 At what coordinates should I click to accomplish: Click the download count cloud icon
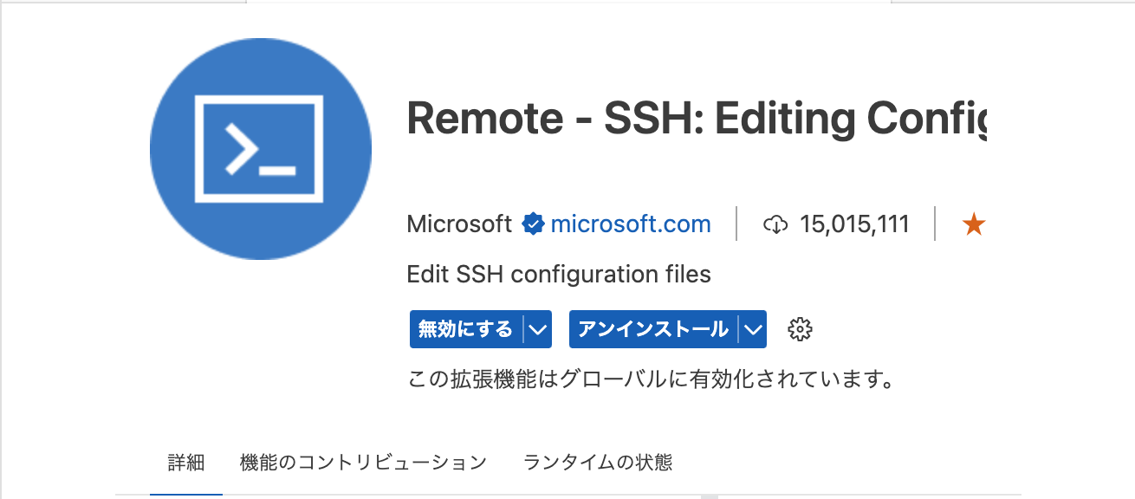point(775,224)
